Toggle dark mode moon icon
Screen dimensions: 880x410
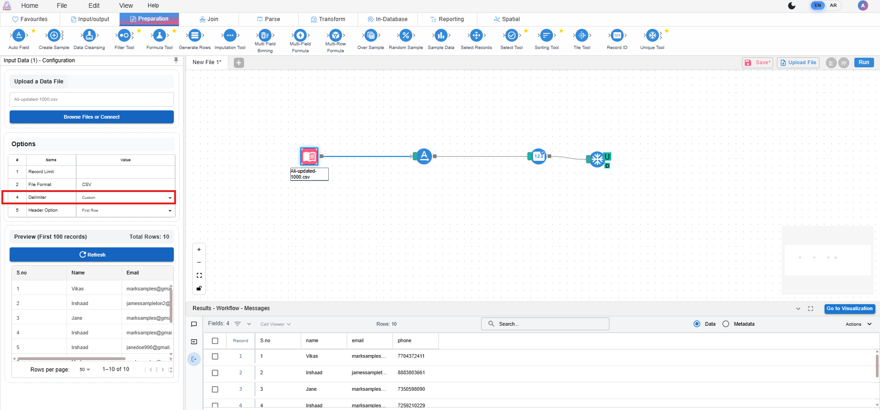click(791, 6)
